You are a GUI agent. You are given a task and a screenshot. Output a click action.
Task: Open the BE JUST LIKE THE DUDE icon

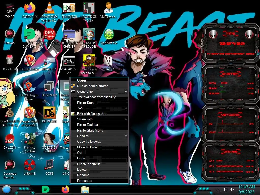tap(89, 39)
